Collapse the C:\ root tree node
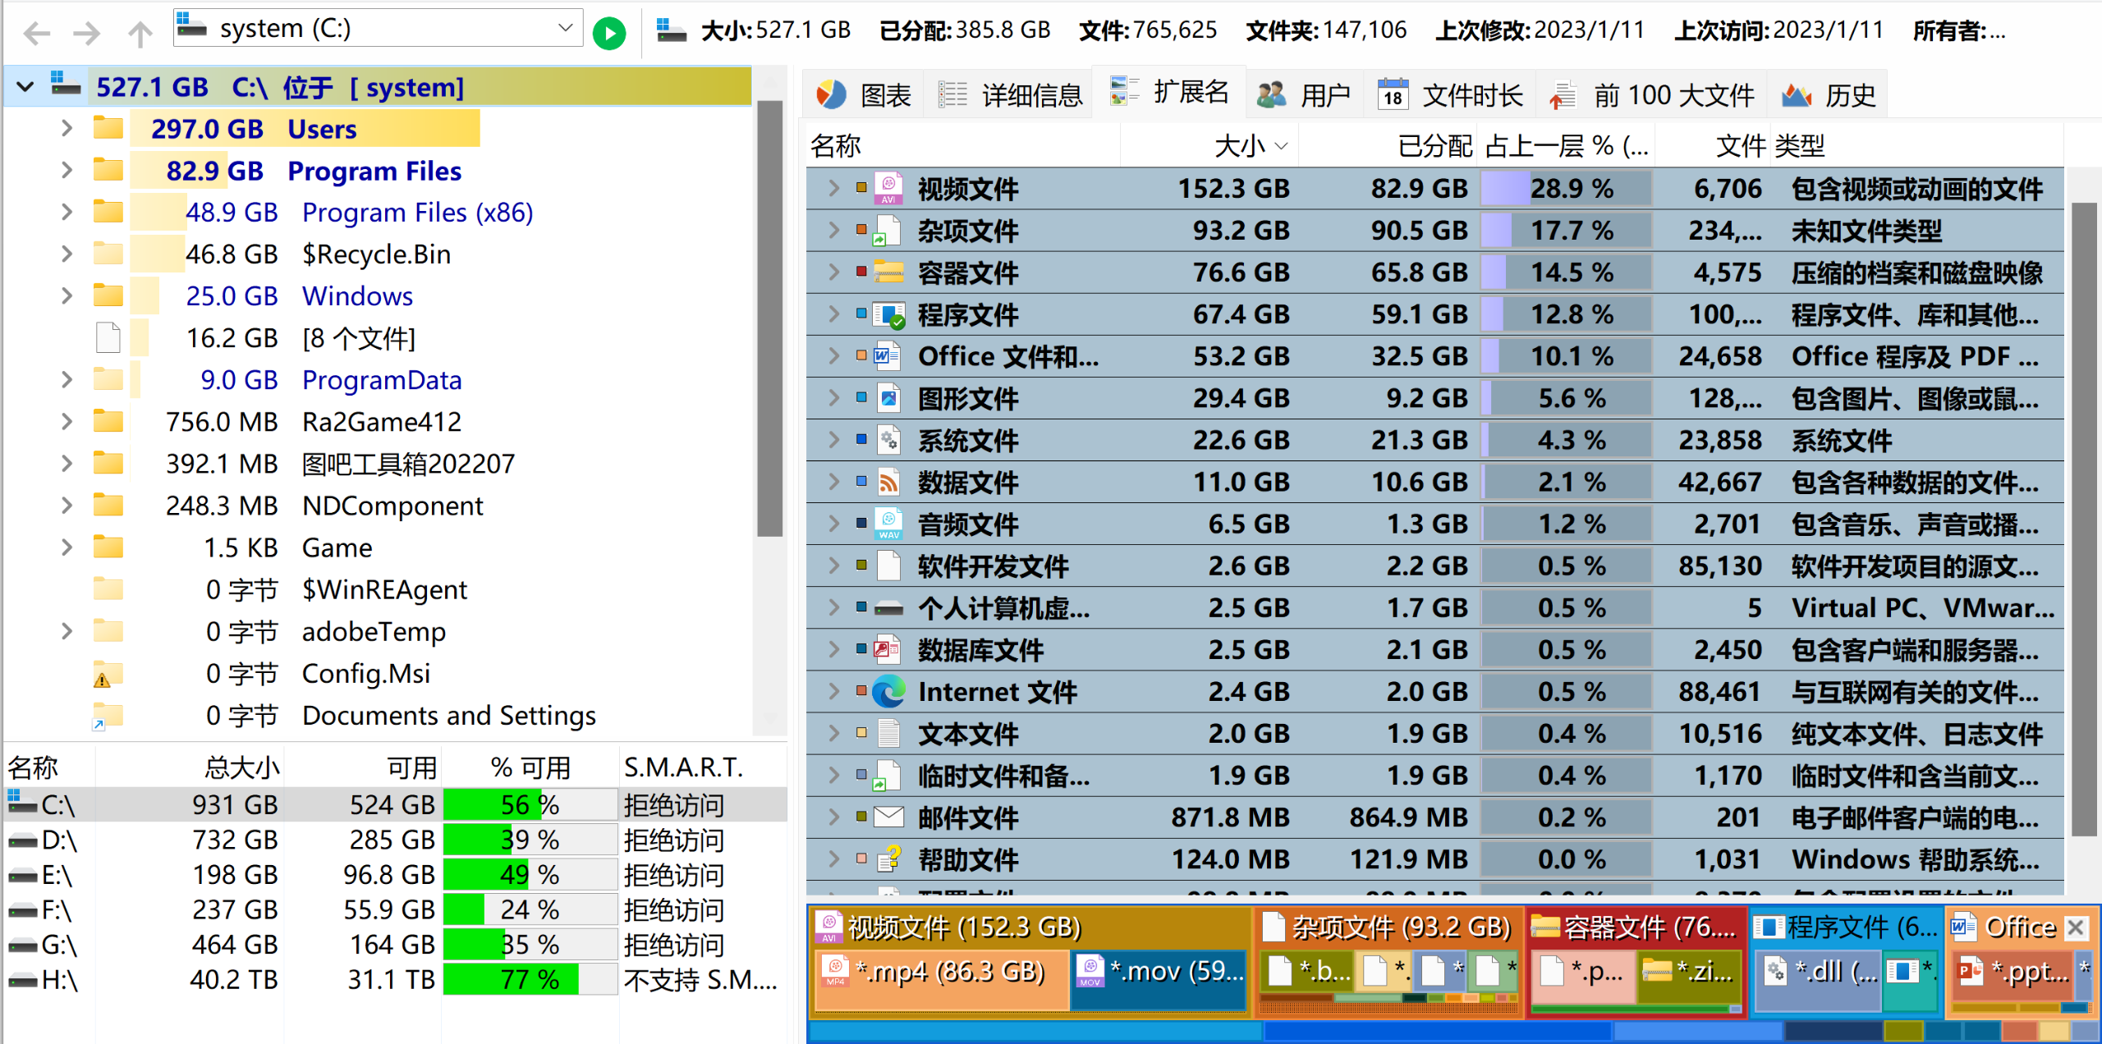The width and height of the screenshot is (2102, 1044). pyautogui.click(x=25, y=87)
